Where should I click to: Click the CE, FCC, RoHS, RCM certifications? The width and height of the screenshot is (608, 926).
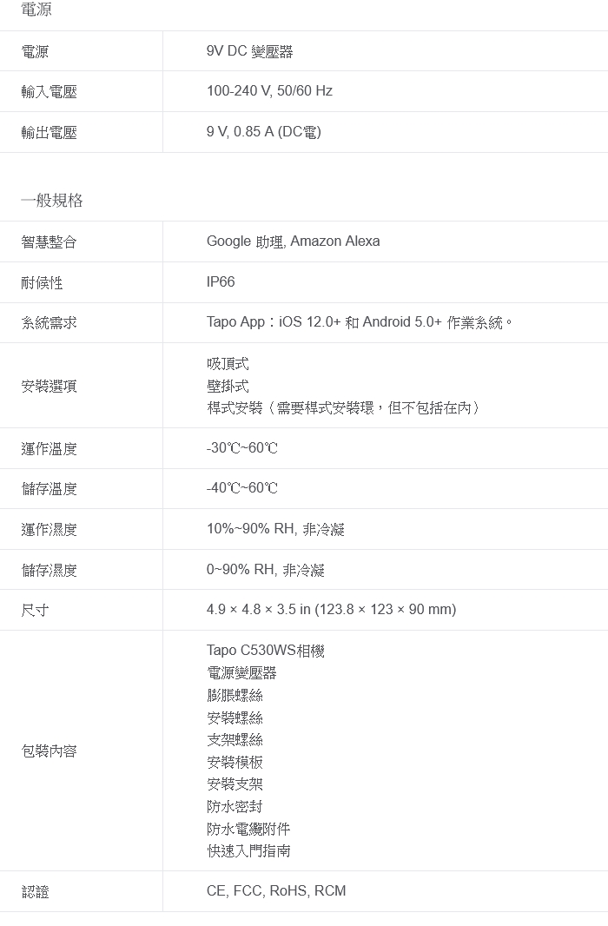(x=276, y=891)
